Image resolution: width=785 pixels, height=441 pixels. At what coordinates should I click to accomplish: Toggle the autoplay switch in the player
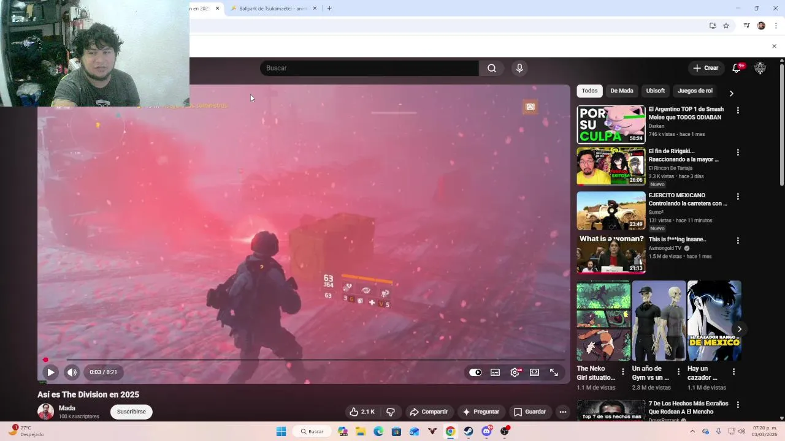click(475, 372)
